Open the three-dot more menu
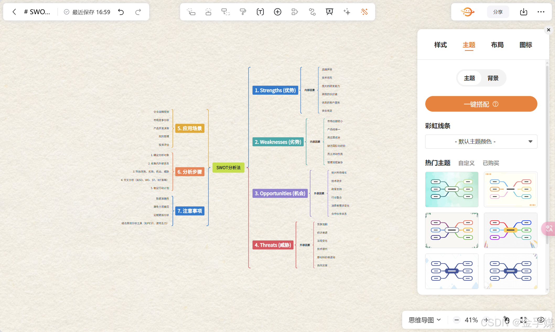Screen dimensions: 555x332 [x=541, y=12]
